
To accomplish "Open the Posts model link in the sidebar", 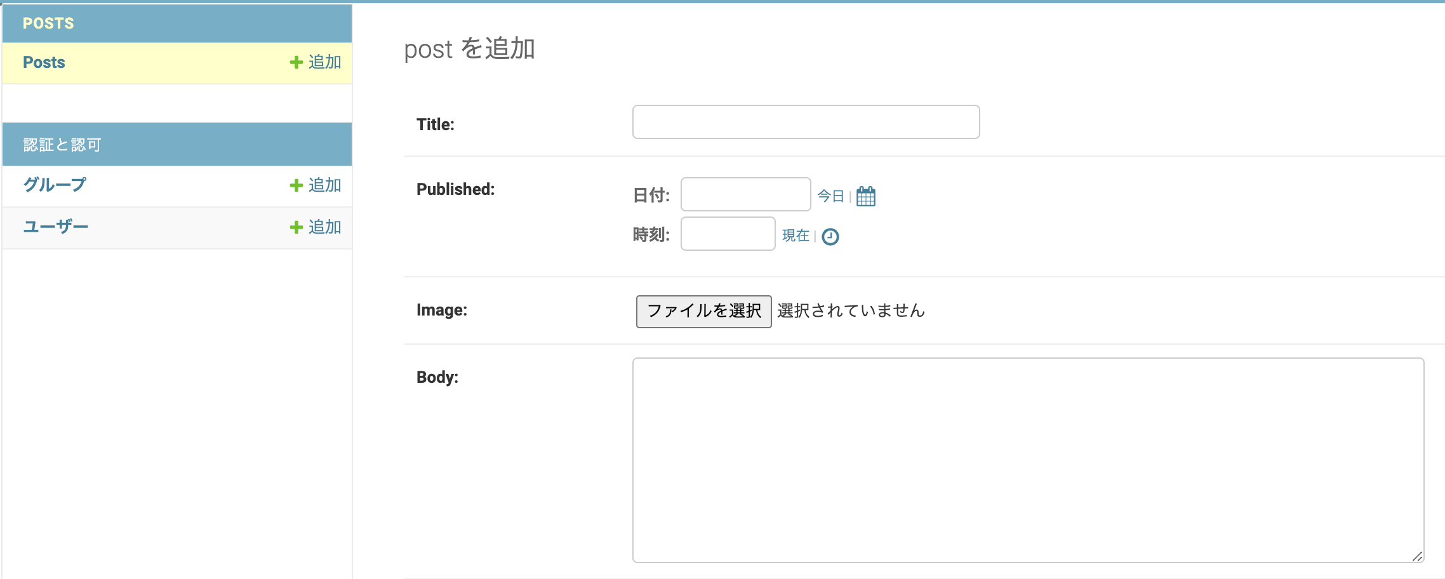I will tap(44, 62).
